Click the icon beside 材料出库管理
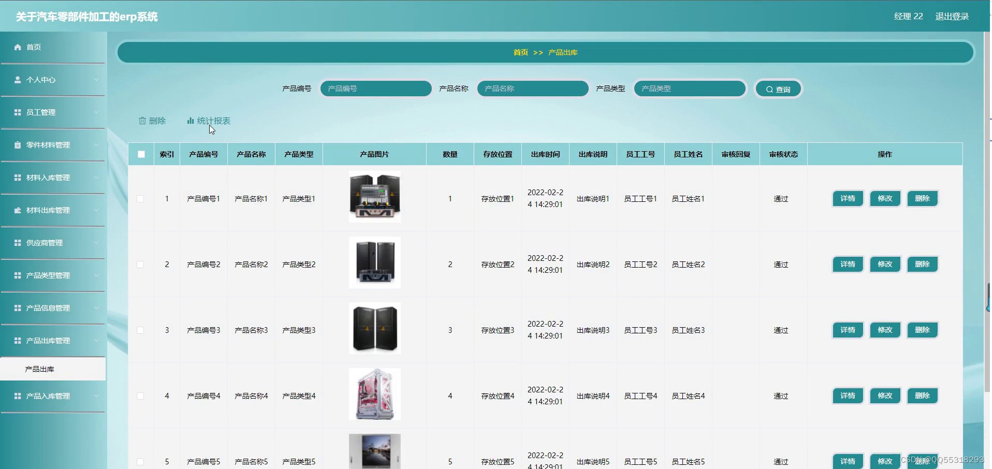 point(18,210)
